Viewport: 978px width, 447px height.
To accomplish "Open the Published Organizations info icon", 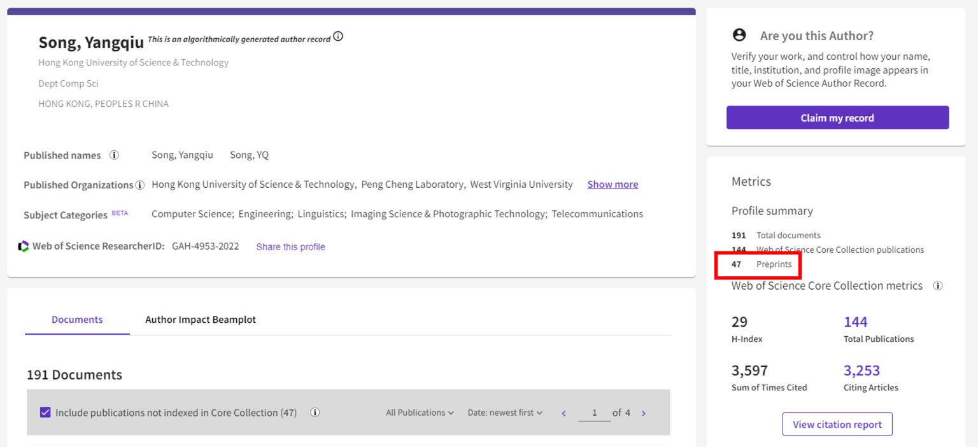I will [140, 185].
